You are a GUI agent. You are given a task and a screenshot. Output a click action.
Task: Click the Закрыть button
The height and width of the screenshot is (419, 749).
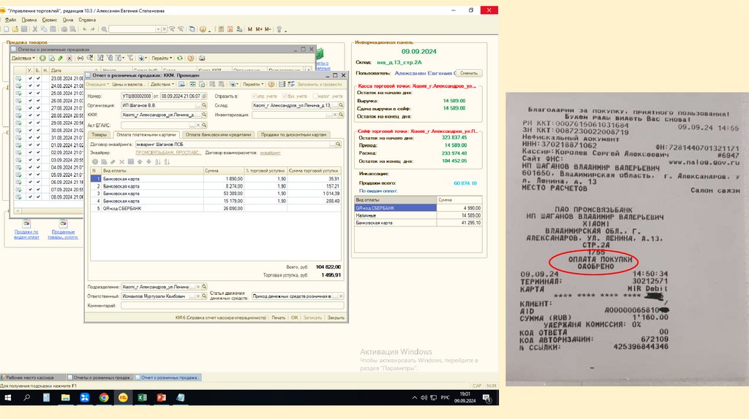coord(335,318)
